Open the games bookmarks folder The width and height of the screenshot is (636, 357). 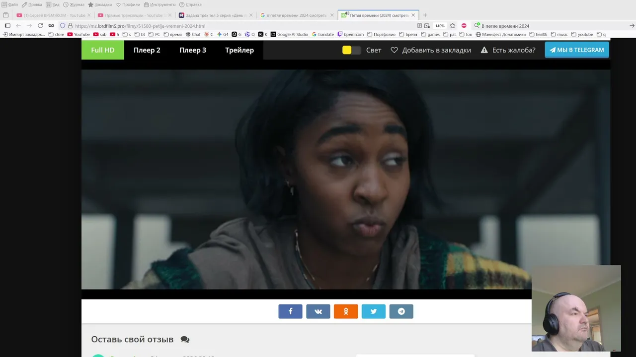pyautogui.click(x=430, y=35)
